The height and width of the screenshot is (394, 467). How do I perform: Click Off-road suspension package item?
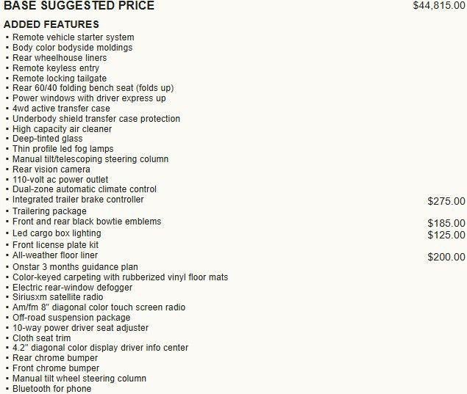71,318
